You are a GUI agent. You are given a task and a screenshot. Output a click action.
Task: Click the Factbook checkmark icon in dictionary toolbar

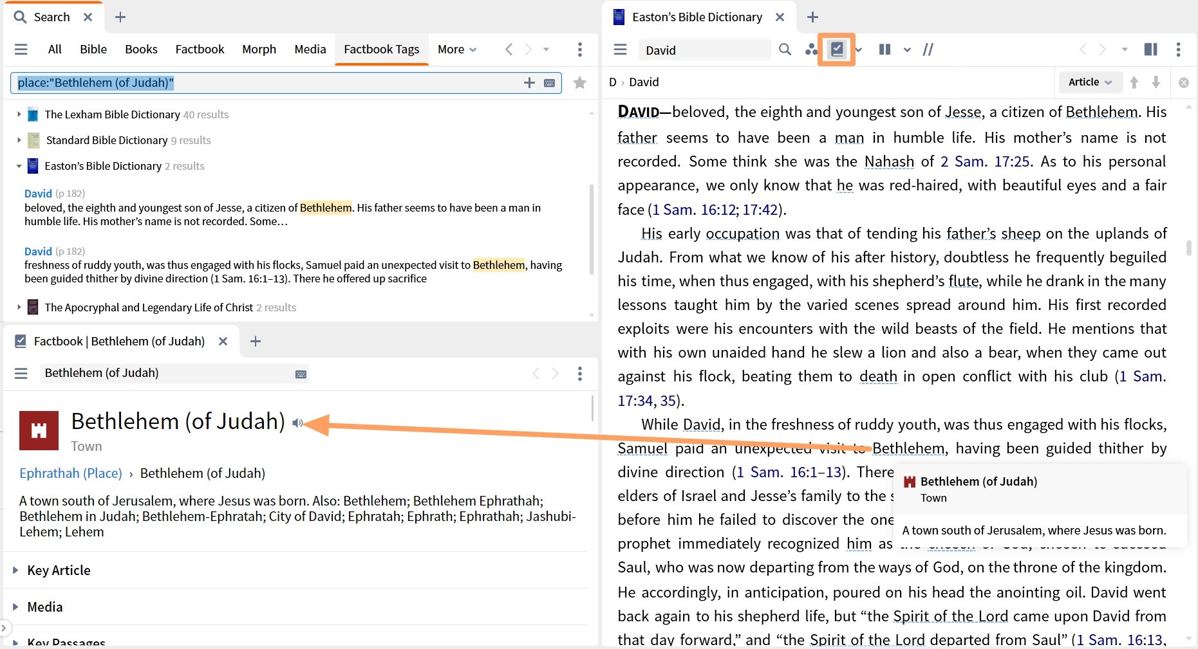point(836,50)
